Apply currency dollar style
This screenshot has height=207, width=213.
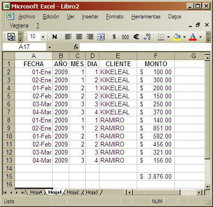pyautogui.click(x=114, y=37)
